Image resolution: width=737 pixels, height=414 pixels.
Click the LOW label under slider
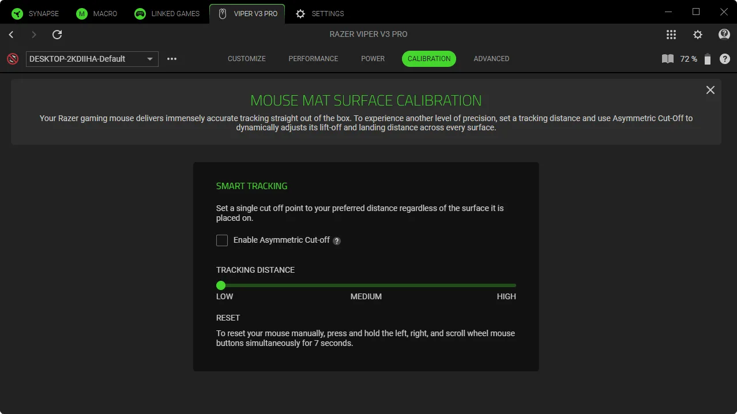[x=225, y=296]
